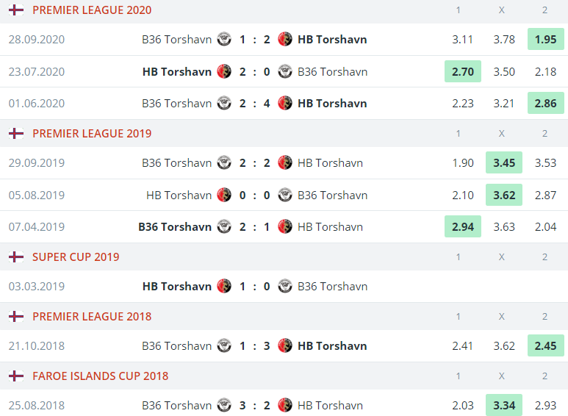Viewport: 568px width, 416px height.
Task: Open the Premier League 2019 competition link
Action: point(92,133)
